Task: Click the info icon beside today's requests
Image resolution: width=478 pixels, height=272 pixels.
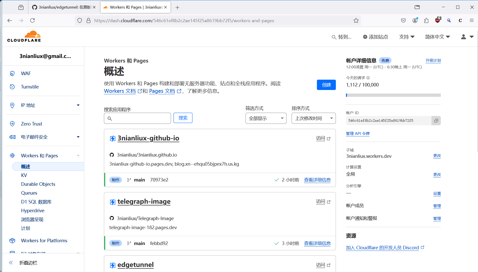Action: [x=368, y=78]
